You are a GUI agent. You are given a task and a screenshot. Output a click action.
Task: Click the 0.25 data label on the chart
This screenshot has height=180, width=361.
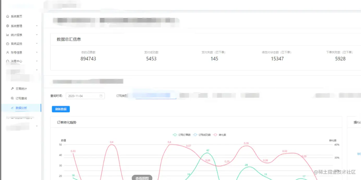[x=227, y=162]
